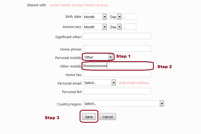Image resolution: width=201 pixels, height=134 pixels.
Task: Click the Home fax input field
Action: [117, 74]
